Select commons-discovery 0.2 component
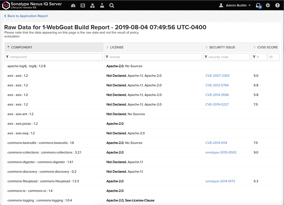The image size is (284, 205). tap(42, 171)
